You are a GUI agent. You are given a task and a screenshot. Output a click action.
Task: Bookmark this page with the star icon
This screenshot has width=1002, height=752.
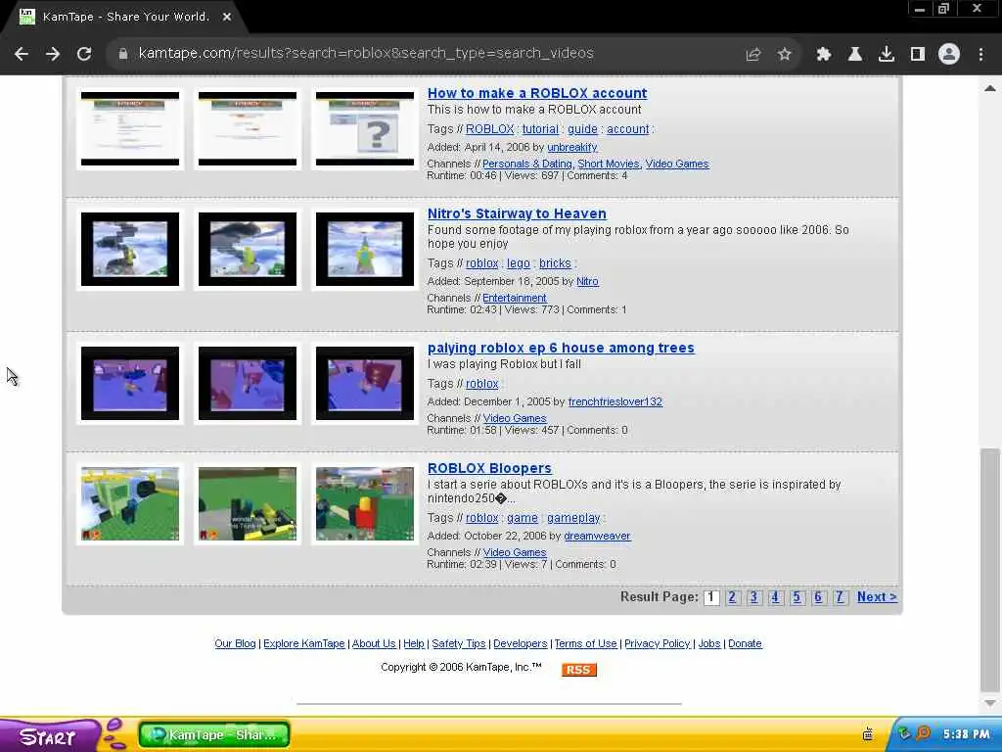[x=785, y=55]
